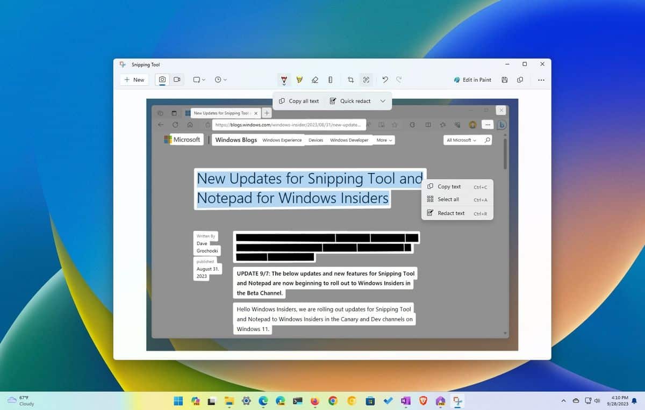Image resolution: width=645 pixels, height=410 pixels.
Task: Expand the snipping shape dropdown
Action: coord(198,80)
